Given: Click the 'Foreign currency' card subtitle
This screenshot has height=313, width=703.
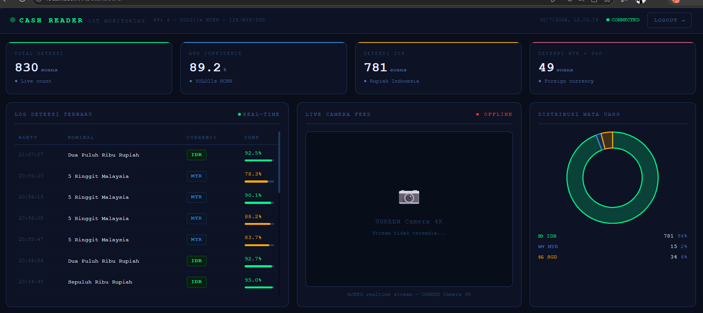Looking at the screenshot, I should pos(569,81).
